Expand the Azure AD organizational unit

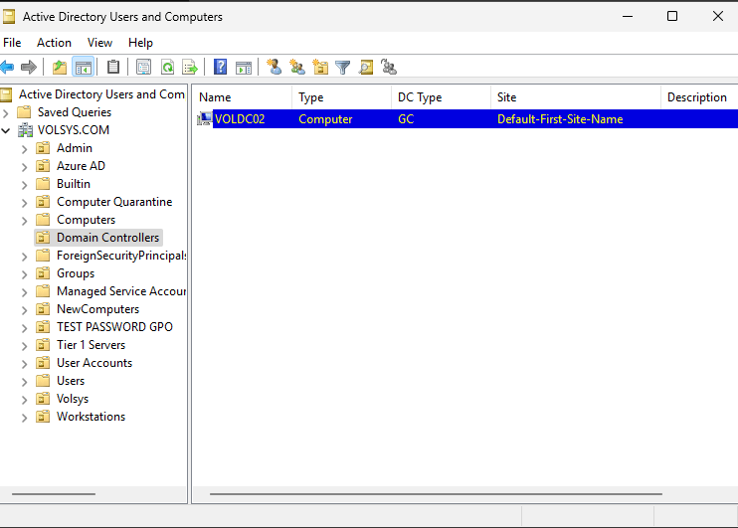(x=25, y=166)
